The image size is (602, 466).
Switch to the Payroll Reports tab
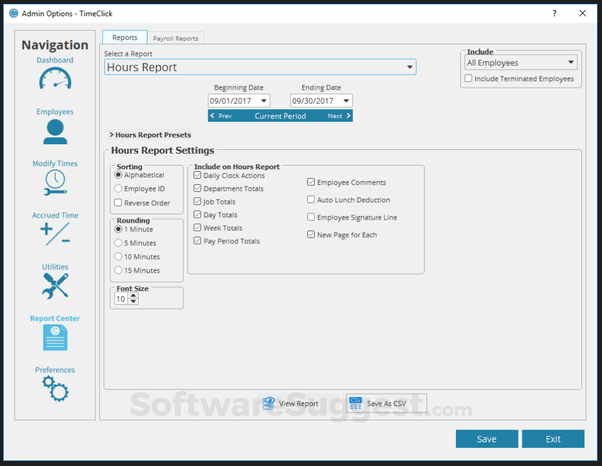pyautogui.click(x=176, y=38)
